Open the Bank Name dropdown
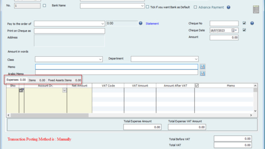Image resolution: width=265 pixels, height=149 pixels. click(142, 6)
